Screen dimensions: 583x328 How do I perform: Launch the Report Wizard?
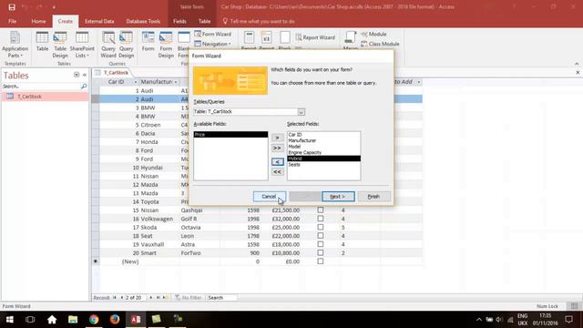tap(315, 37)
